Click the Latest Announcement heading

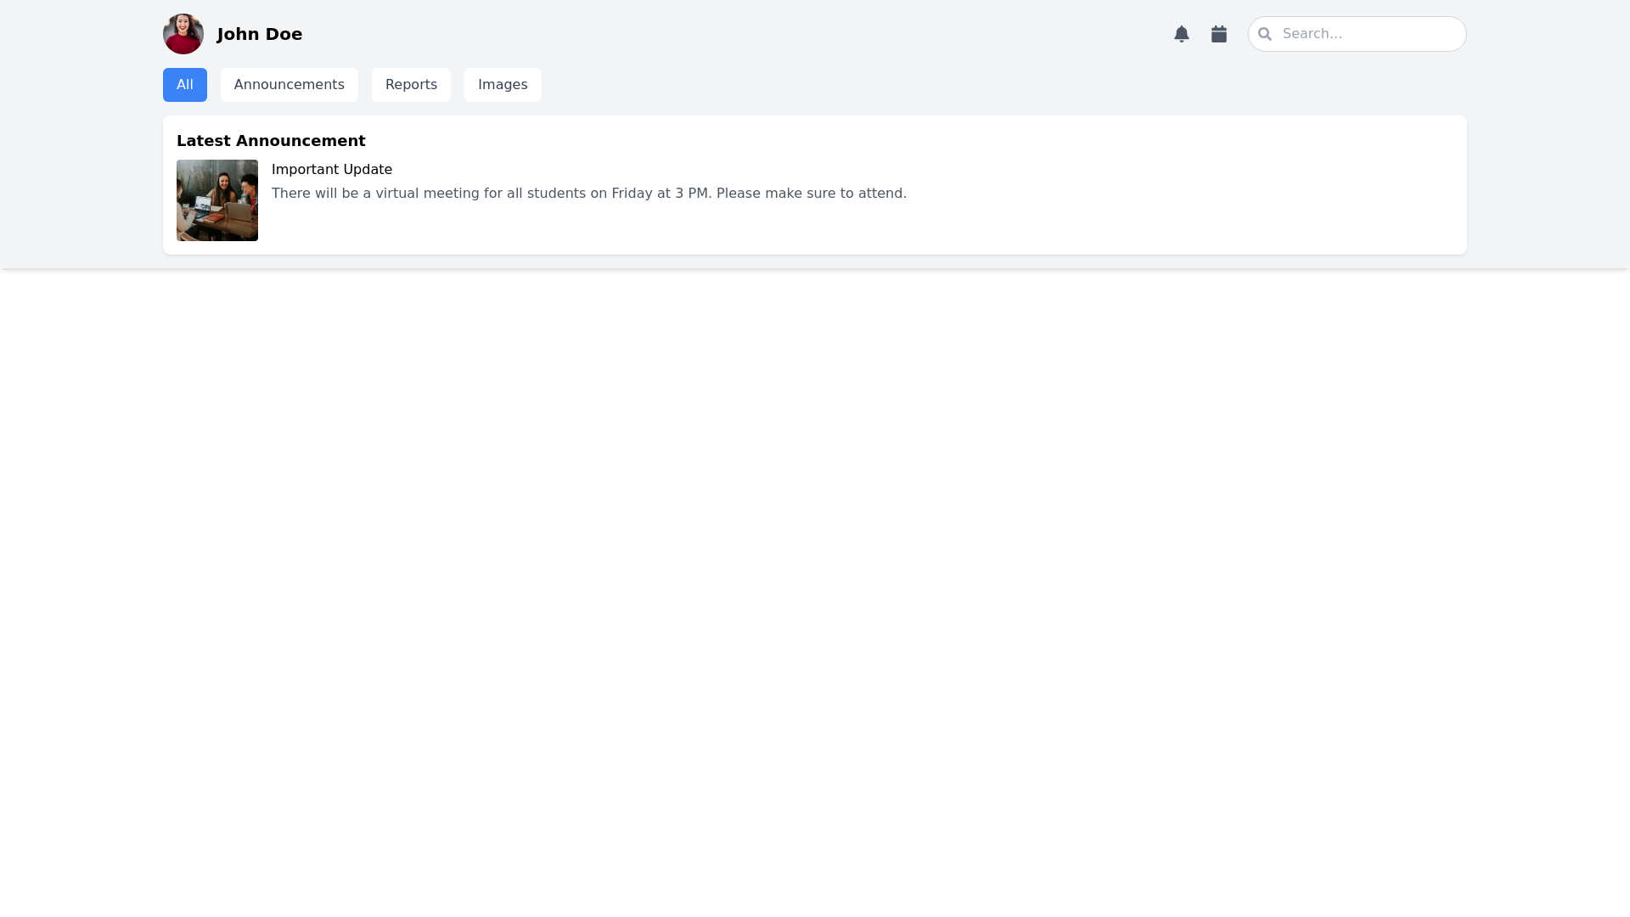(270, 141)
